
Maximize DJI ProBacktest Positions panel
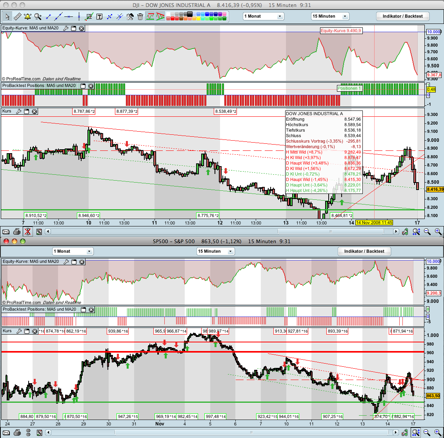coord(83,86)
